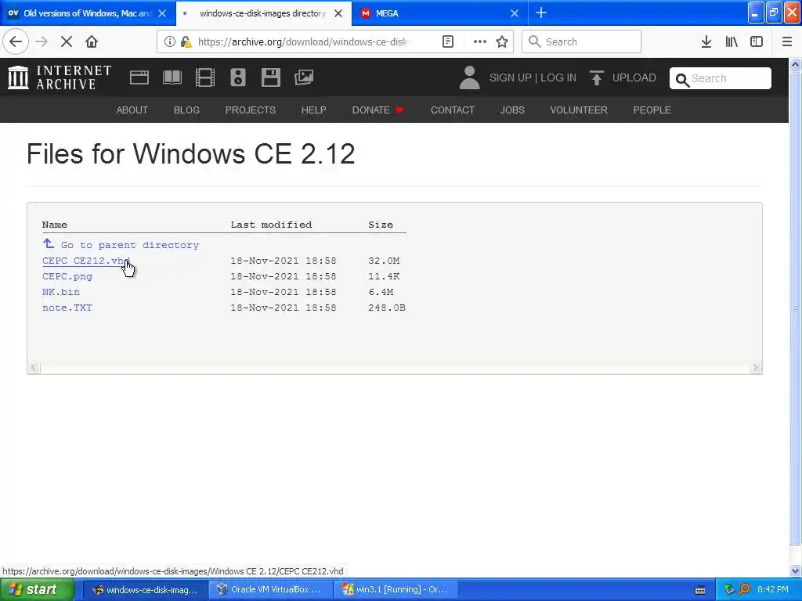Open the PROJECTS menu item

point(251,110)
